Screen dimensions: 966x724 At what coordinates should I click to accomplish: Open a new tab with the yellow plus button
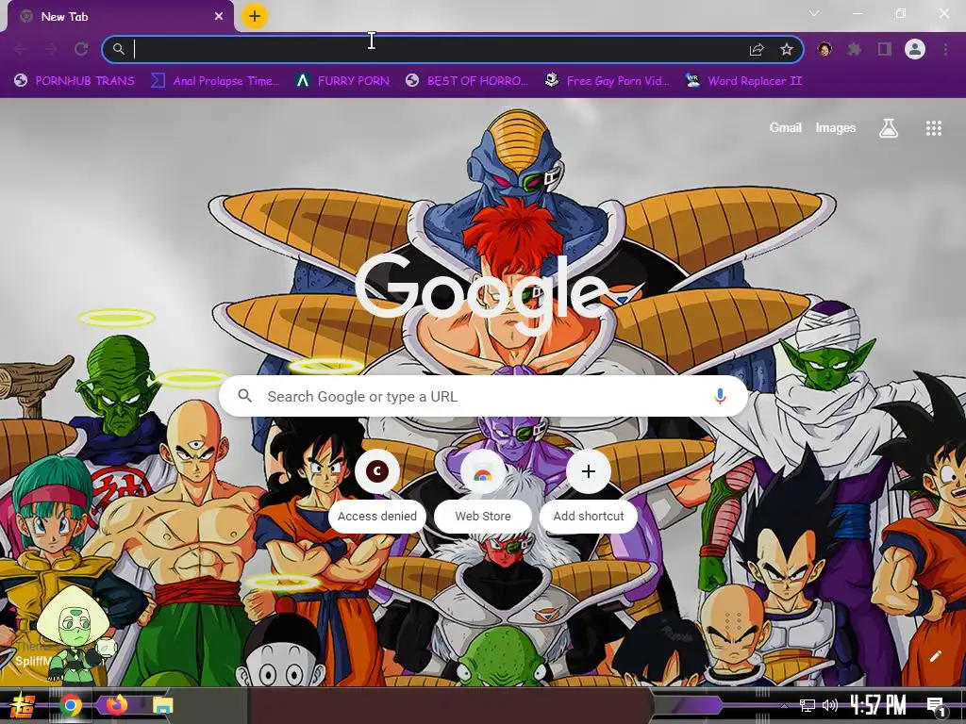pos(255,16)
